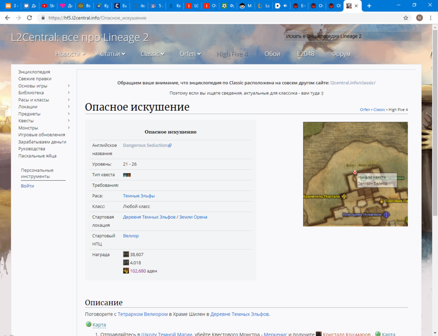Click the red quest start map marker
Viewport: 438px width, 336px height.
click(355, 173)
